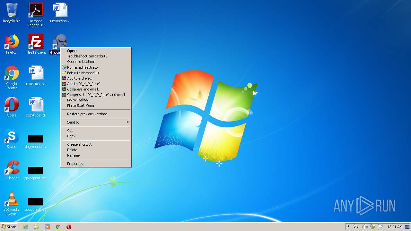Open Windows Explorer from the taskbar
The height and width of the screenshot is (231, 411).
click(x=36, y=227)
